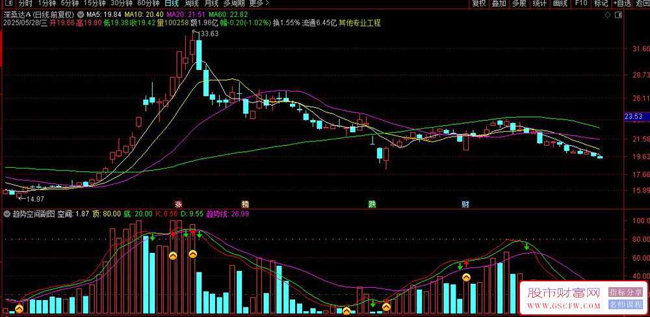Open the 统计 statistics tool
650x317 pixels.
tap(539, 4)
